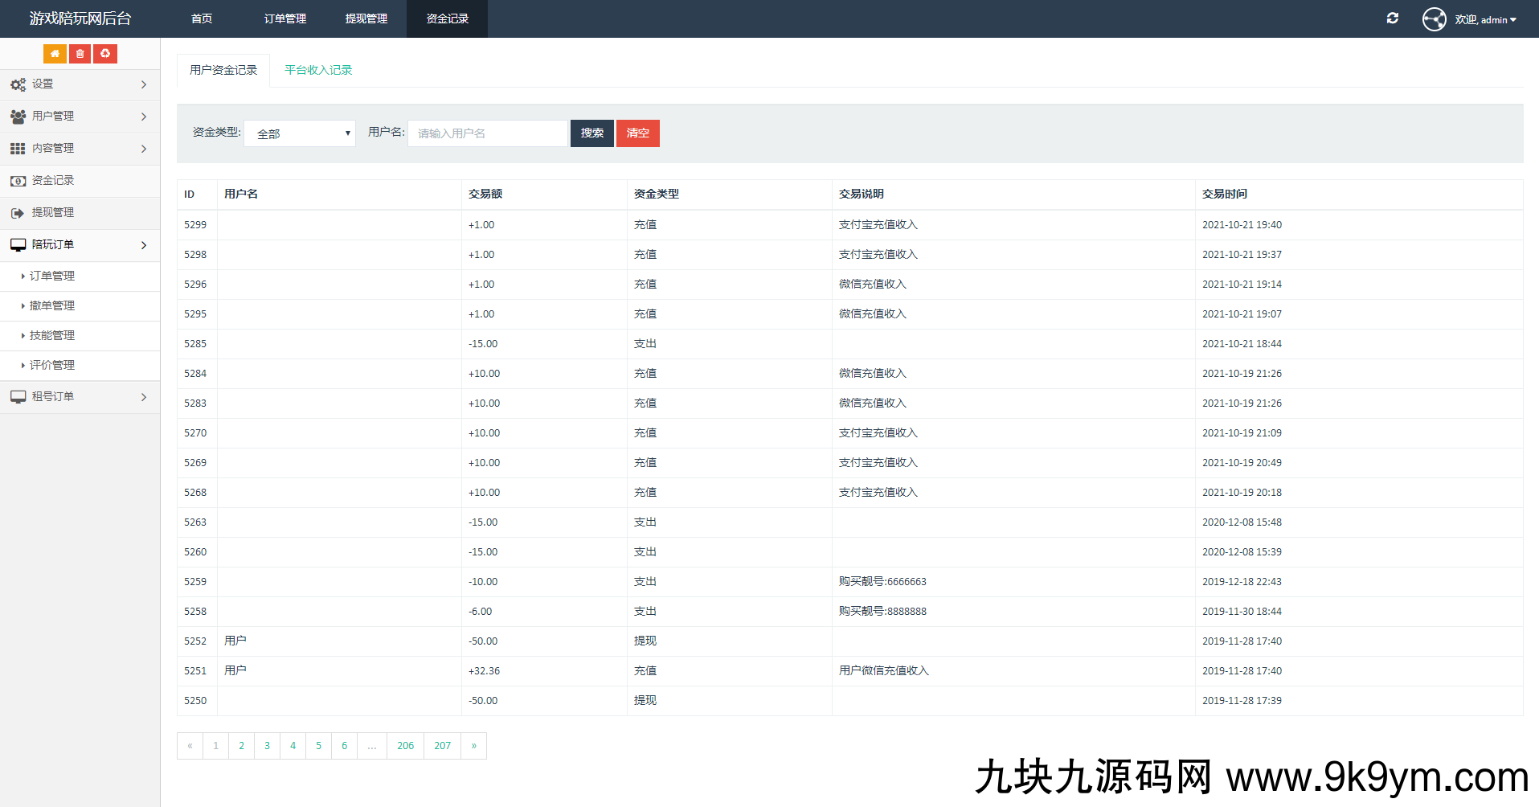
Task: Open the 资金类型 dropdown showing 全部
Action: click(x=300, y=133)
